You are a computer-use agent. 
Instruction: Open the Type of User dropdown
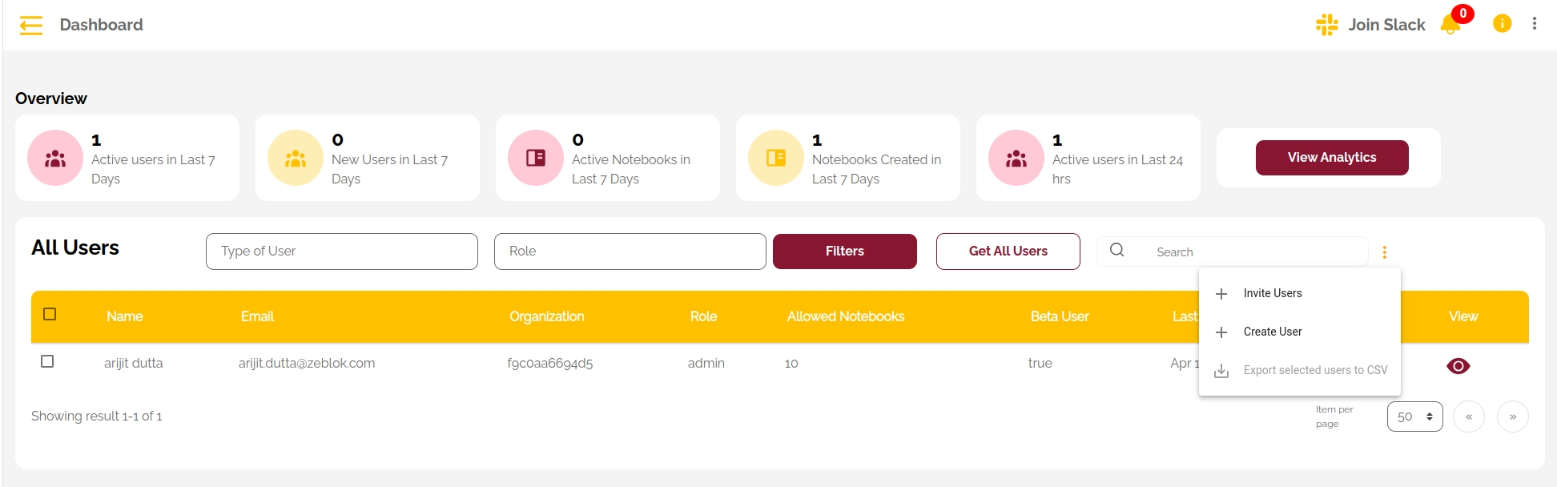pyautogui.click(x=342, y=252)
